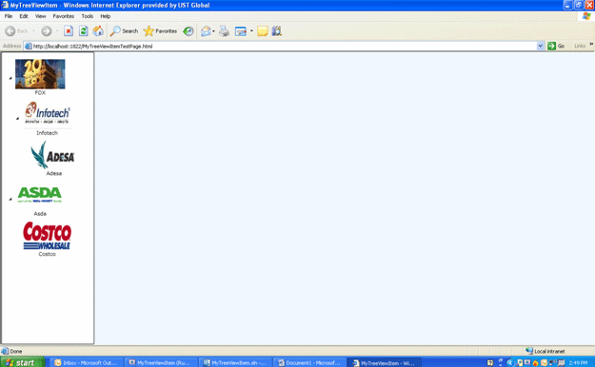Screen dimensions: 595x367
Task: Click the Windows flag logo throbber
Action: coord(586,16)
